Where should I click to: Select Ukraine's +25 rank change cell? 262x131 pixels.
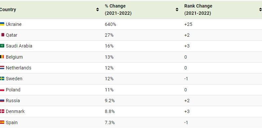click(x=189, y=24)
